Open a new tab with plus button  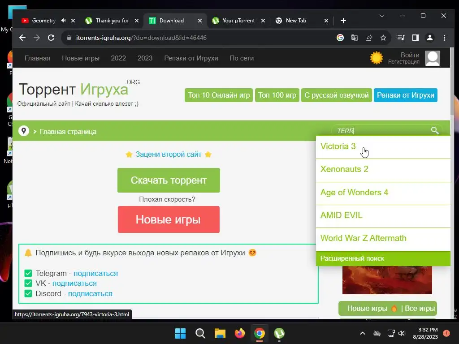pos(343,21)
